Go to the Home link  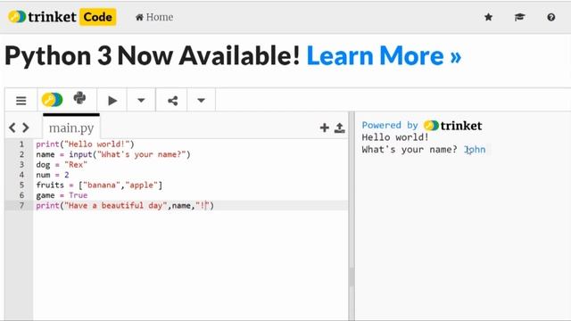[x=154, y=17]
